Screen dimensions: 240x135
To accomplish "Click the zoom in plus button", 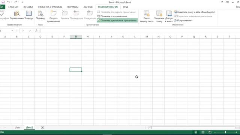I will tap(236, 132).
